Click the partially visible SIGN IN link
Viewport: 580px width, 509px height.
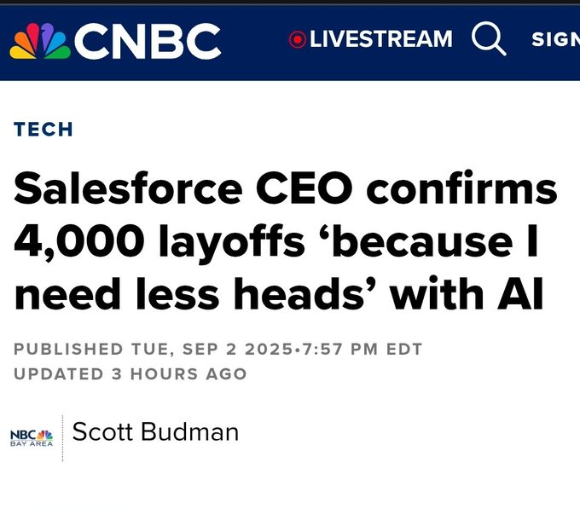555,39
